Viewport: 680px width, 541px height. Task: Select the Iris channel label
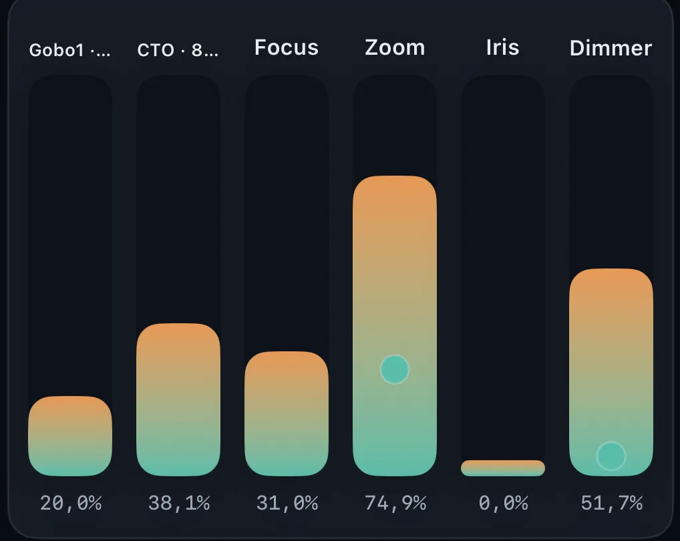(503, 48)
